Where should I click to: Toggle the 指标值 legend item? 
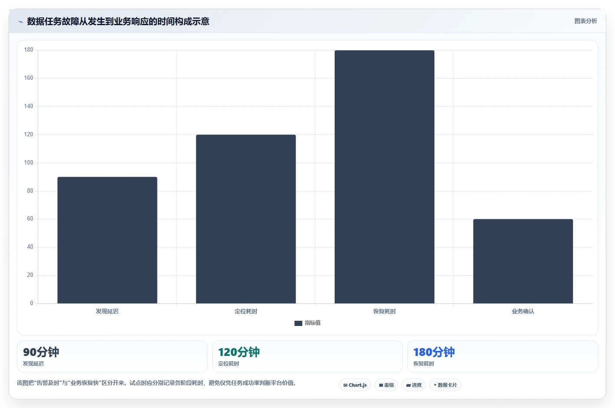[307, 323]
